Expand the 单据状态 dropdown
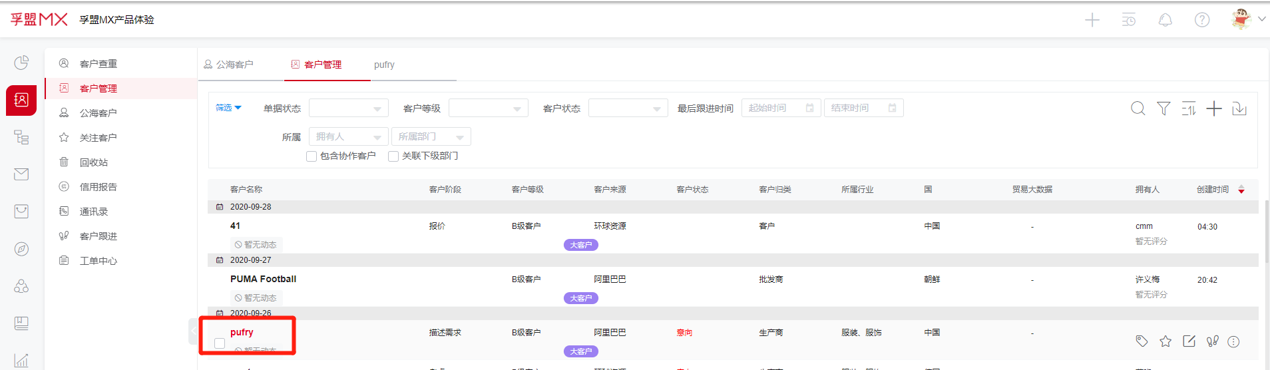 (x=348, y=108)
